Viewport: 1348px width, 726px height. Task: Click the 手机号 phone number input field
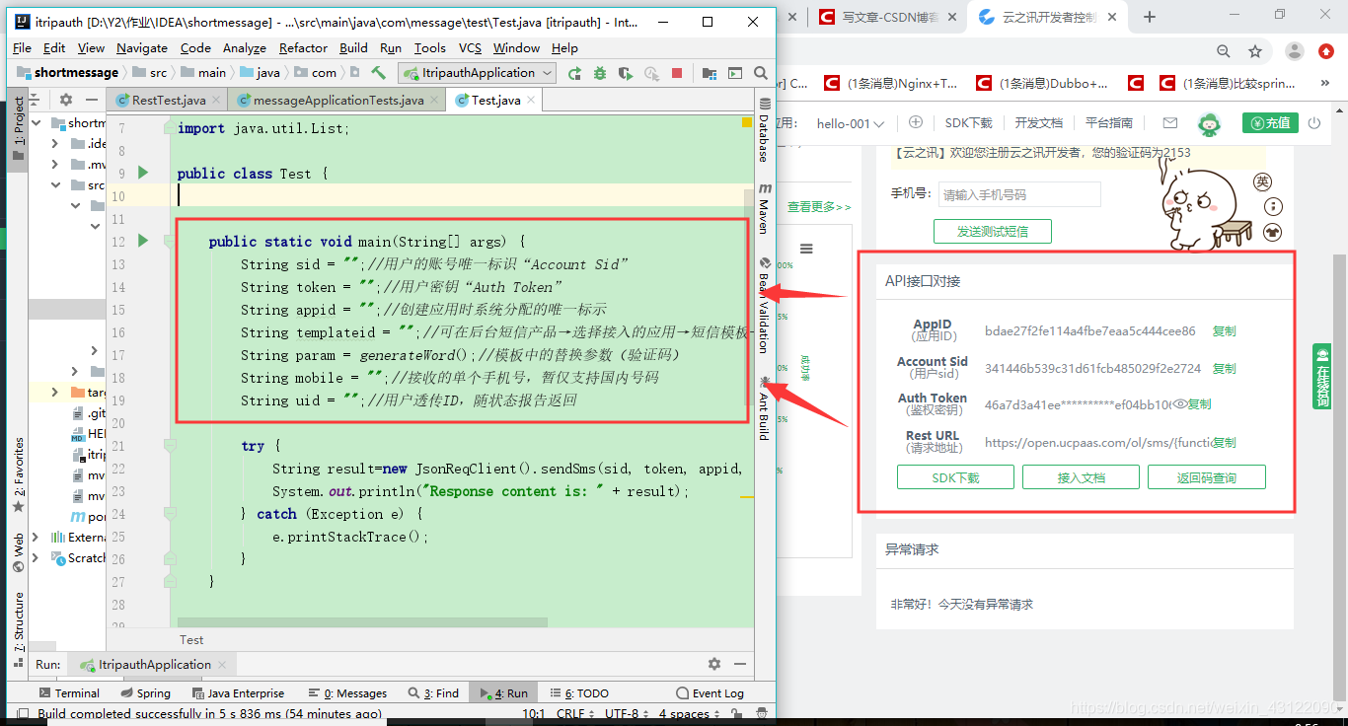pyautogui.click(x=1018, y=194)
